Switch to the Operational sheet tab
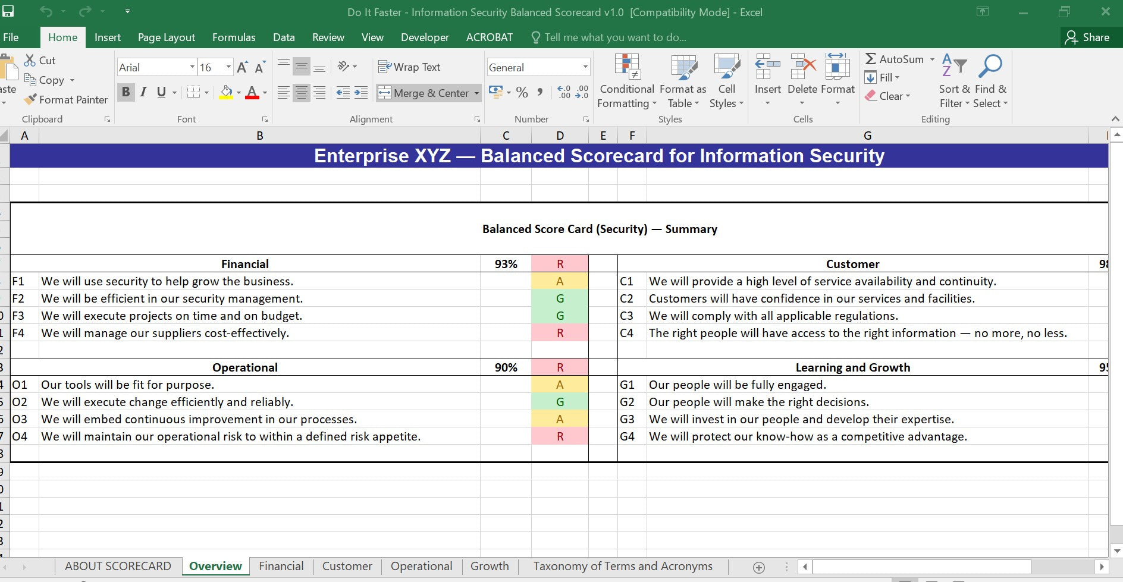1123x582 pixels. click(421, 566)
